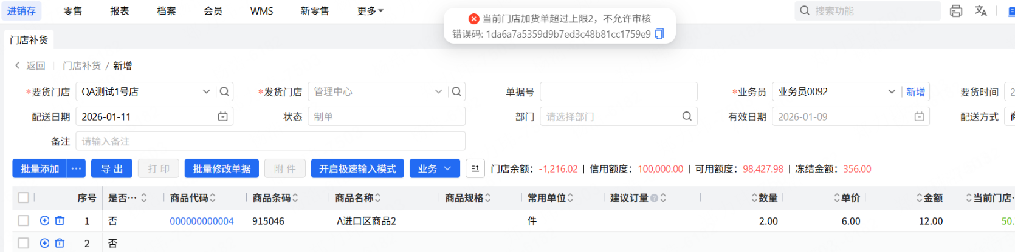Delete row 1 with the trash icon
Viewport: 1015px width, 252px height.
(60, 220)
